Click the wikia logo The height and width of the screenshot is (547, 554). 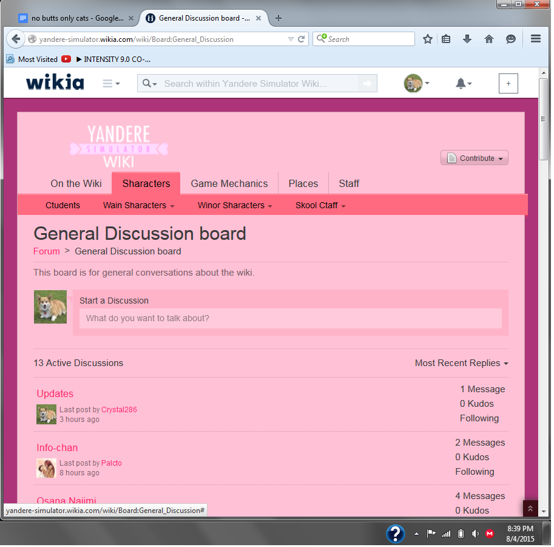(x=55, y=83)
